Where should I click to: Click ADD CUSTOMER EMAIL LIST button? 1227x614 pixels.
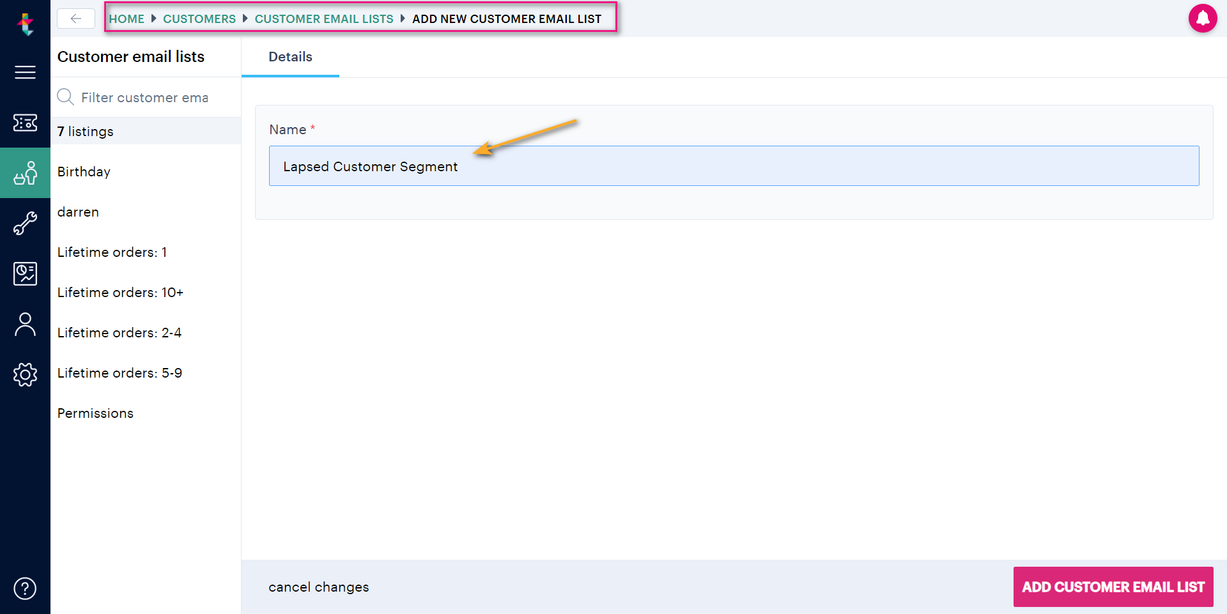pyautogui.click(x=1113, y=587)
